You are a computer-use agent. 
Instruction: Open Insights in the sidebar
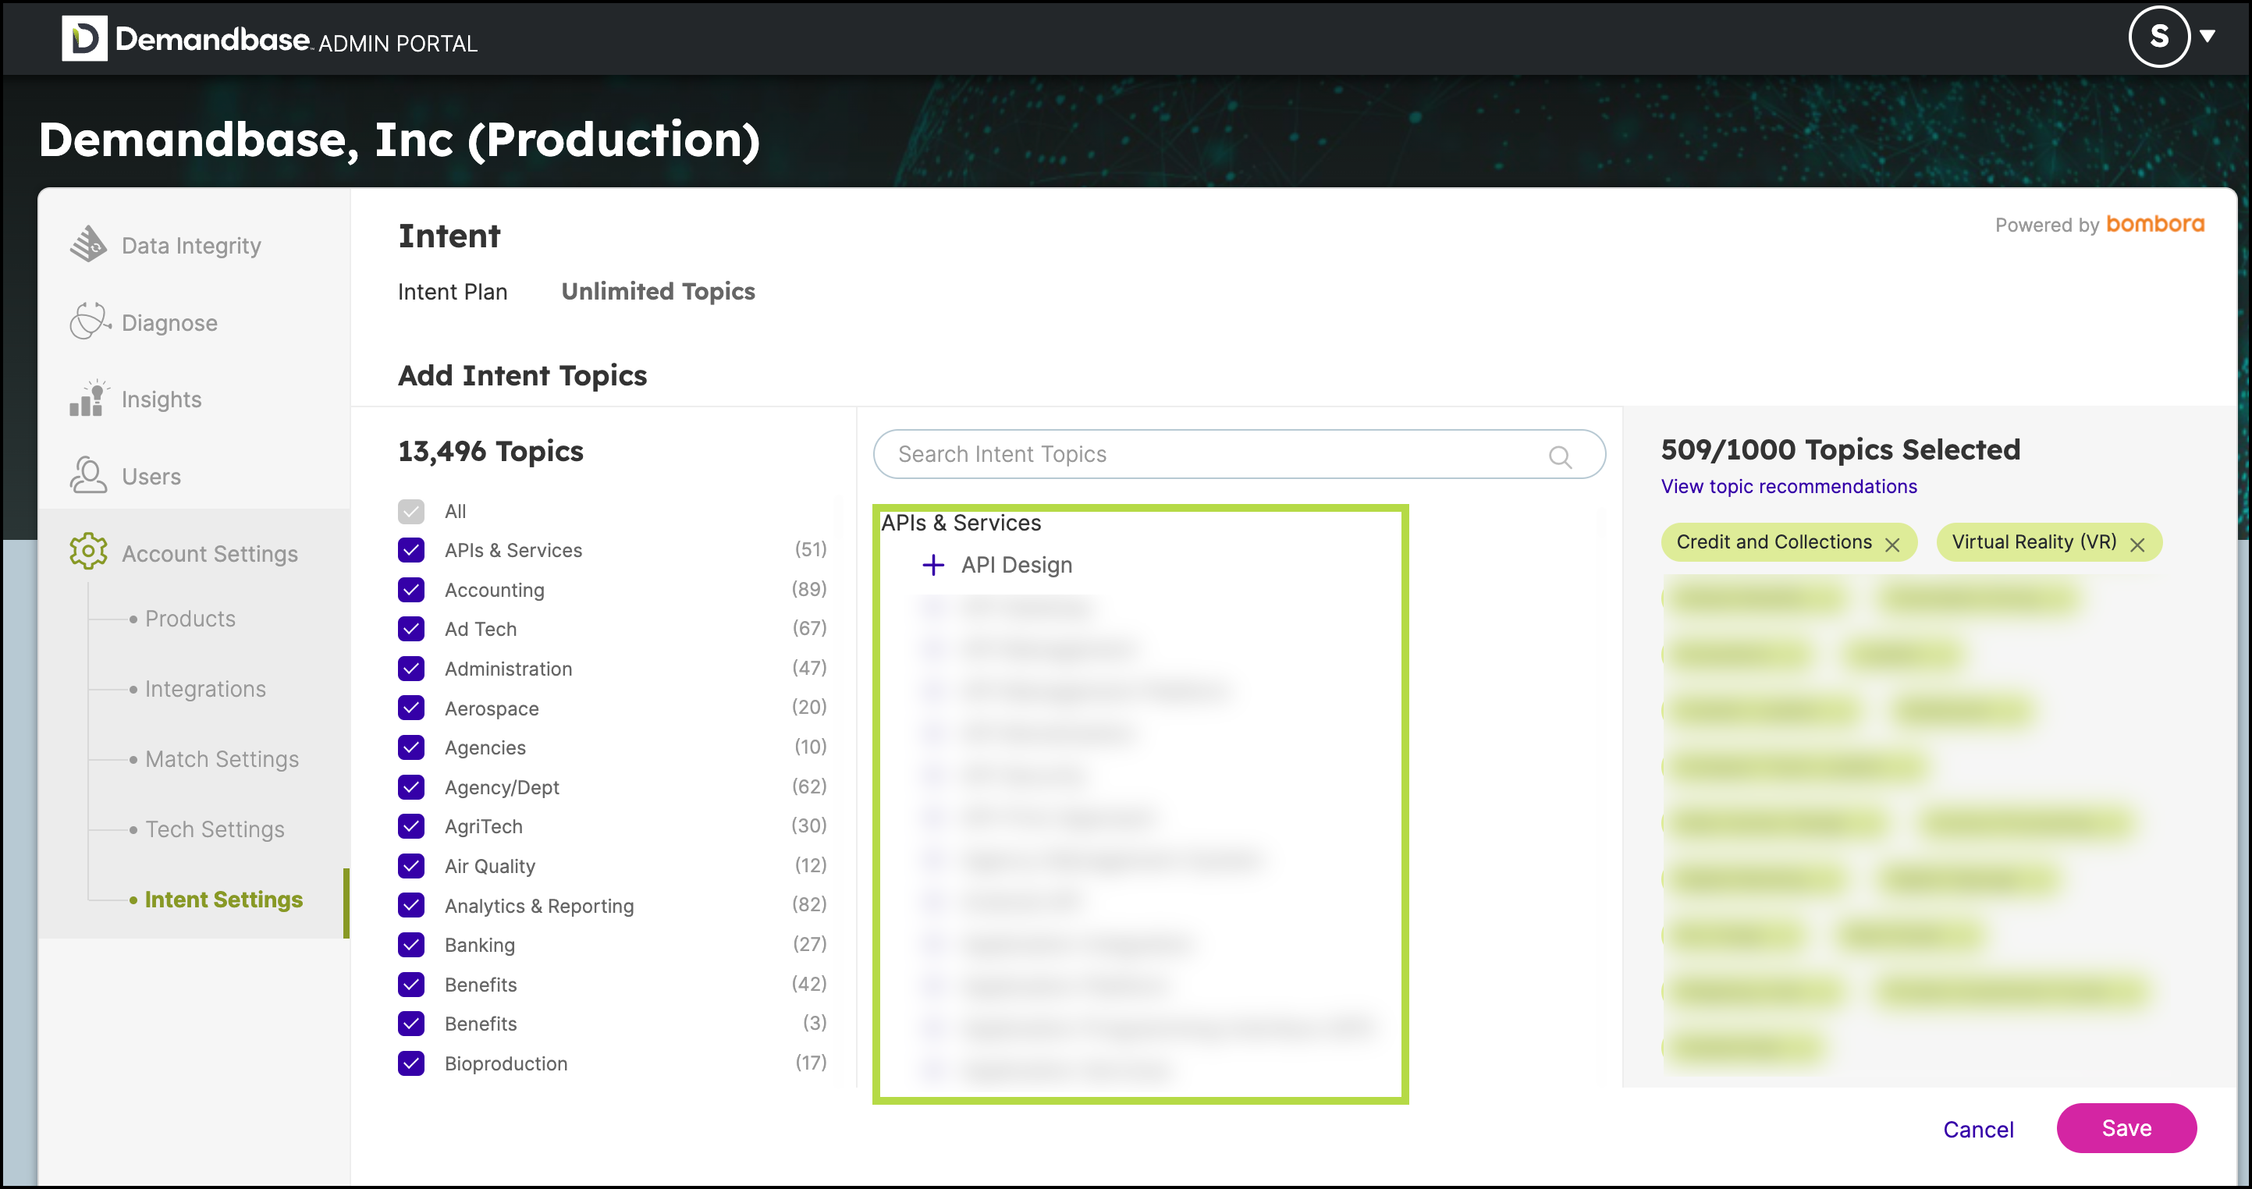[162, 399]
